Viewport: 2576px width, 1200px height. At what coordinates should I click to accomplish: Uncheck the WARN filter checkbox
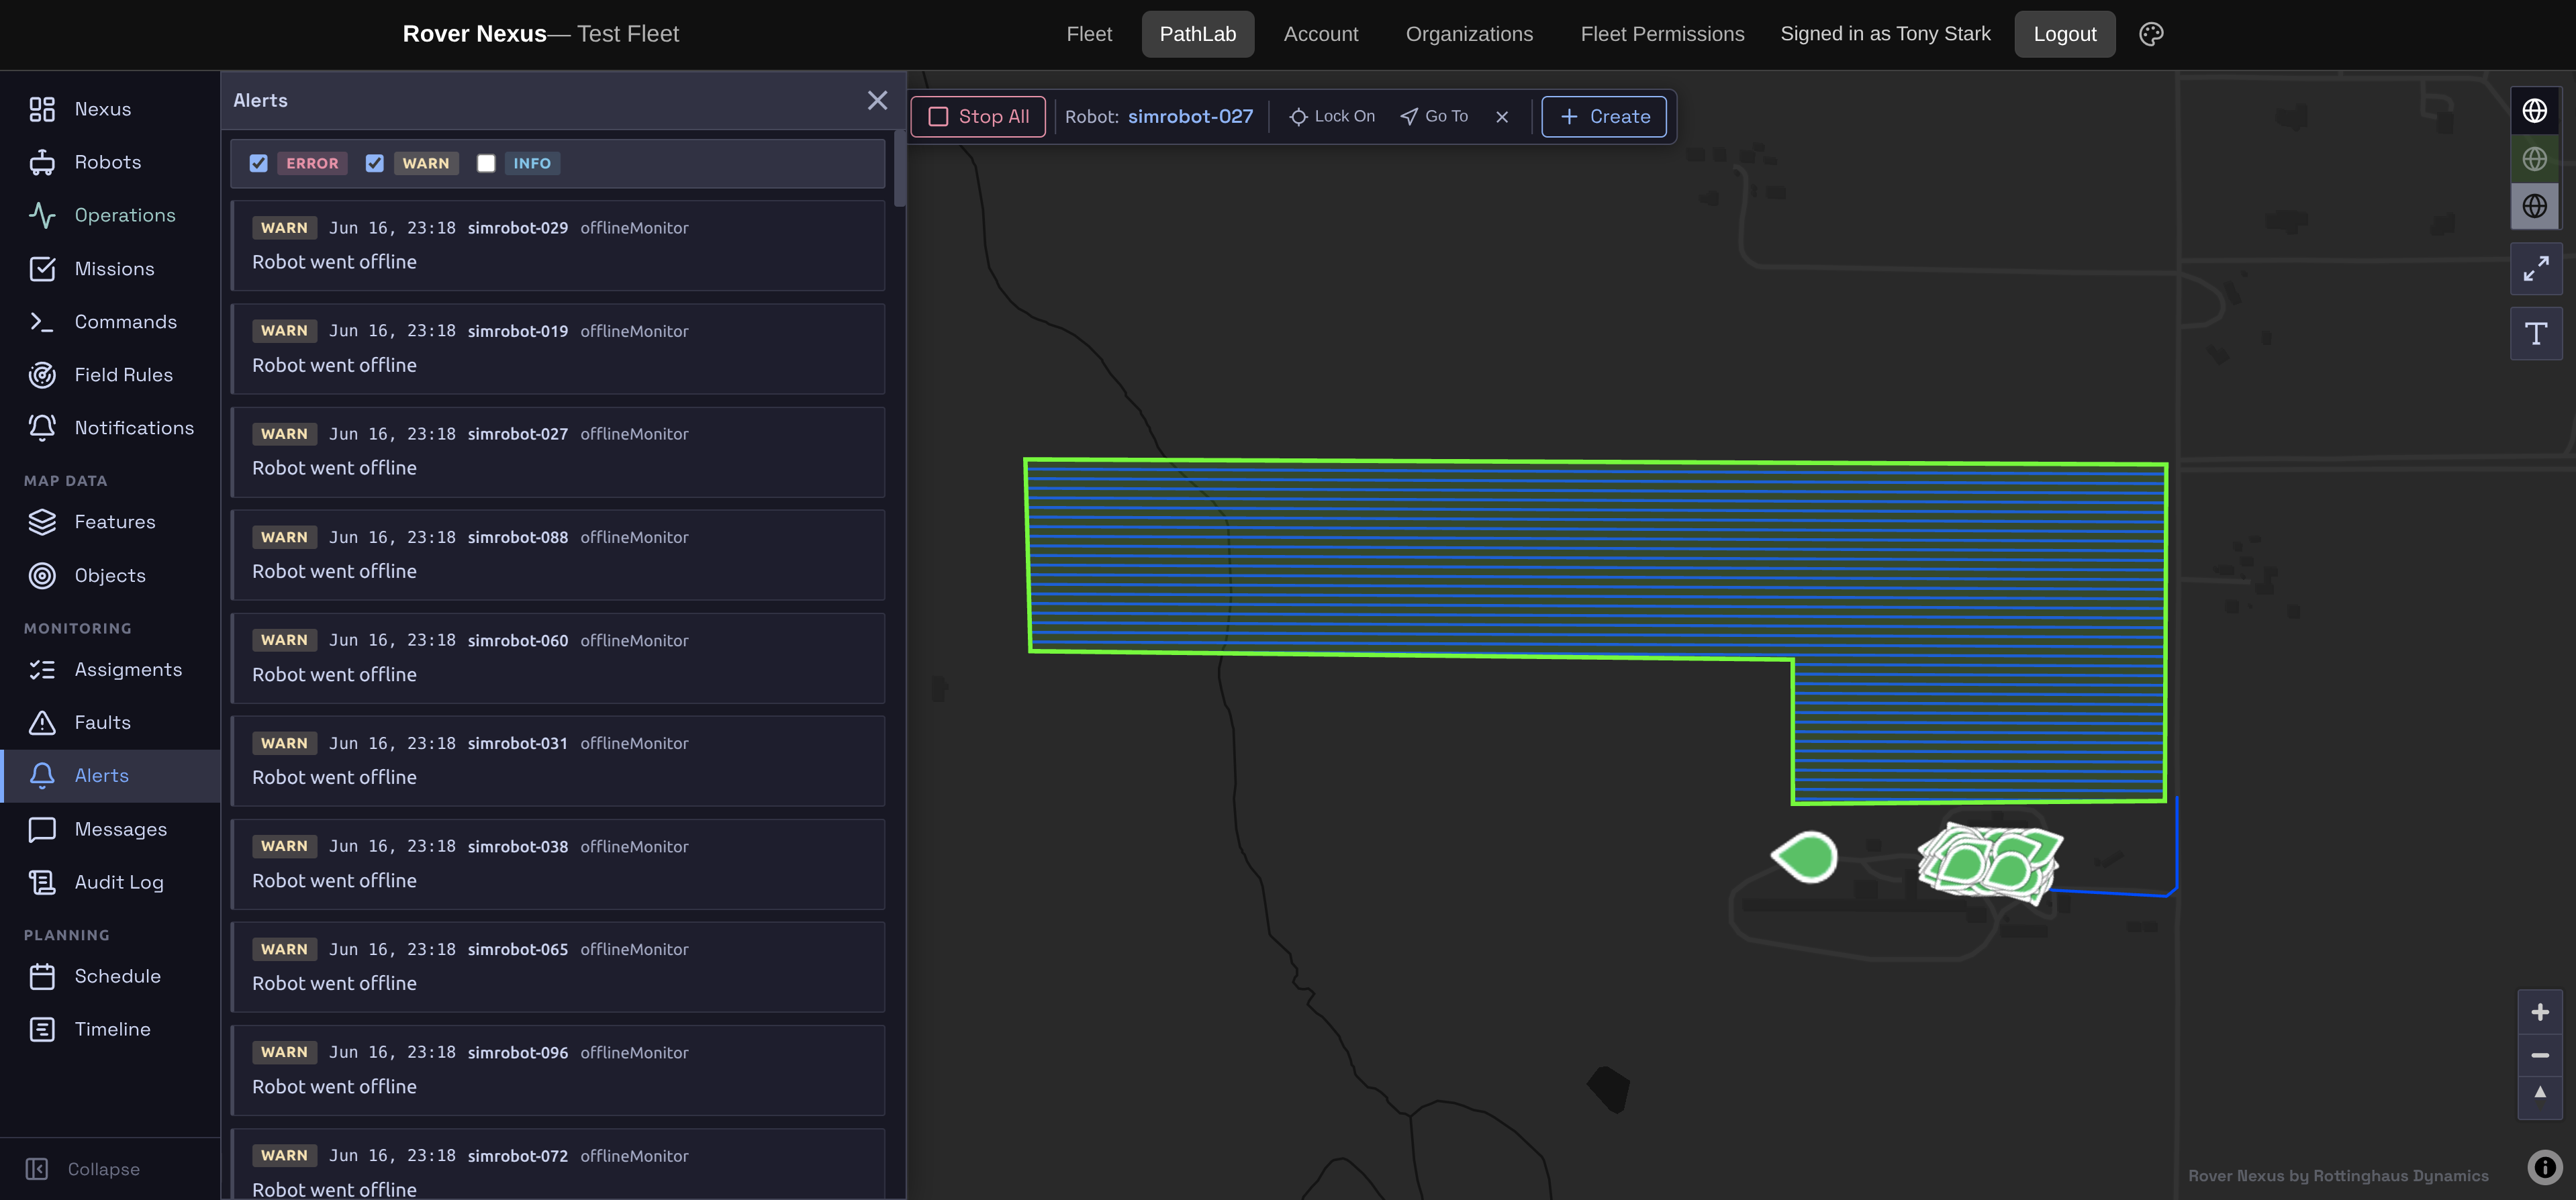375,164
